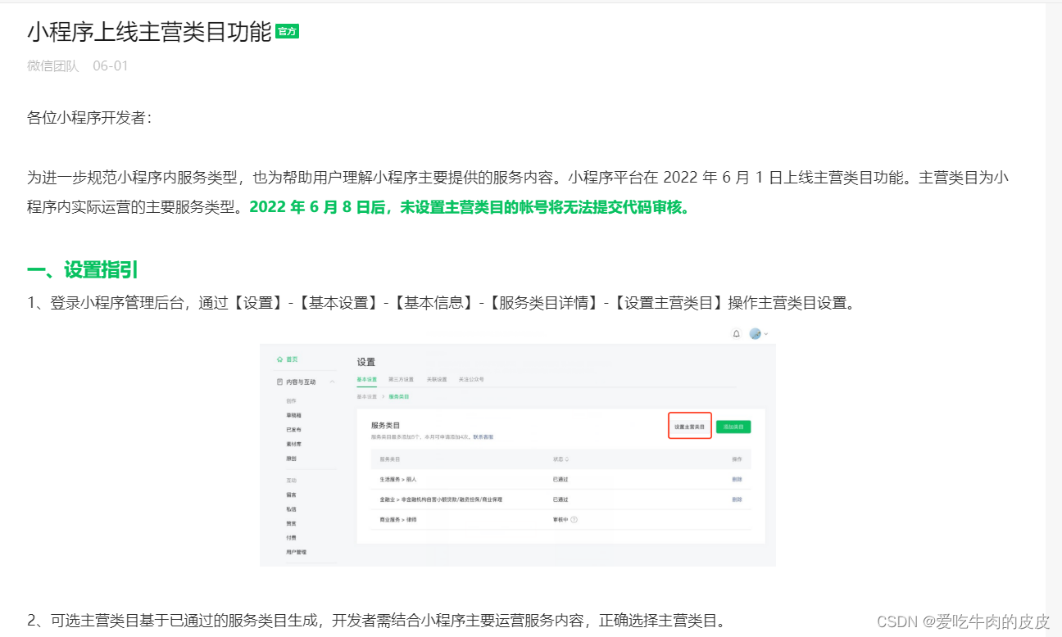Click the 设置 page heading

(365, 362)
